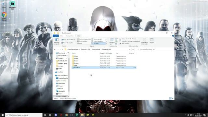Select the bluestacks CONF file
Viewport: 208px width, 117px height.
[104, 68]
